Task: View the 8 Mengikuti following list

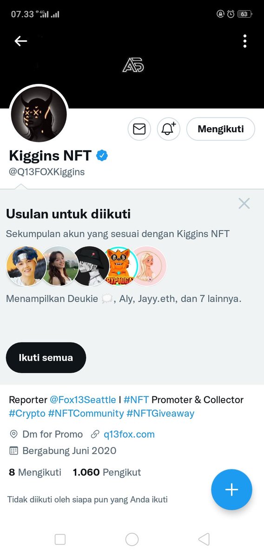Action: [35, 473]
